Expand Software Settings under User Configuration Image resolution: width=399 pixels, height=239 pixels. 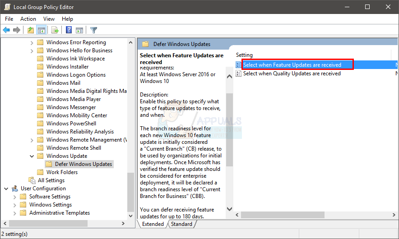point(14,197)
